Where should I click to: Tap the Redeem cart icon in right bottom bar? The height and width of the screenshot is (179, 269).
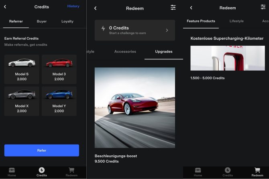pos(257,172)
